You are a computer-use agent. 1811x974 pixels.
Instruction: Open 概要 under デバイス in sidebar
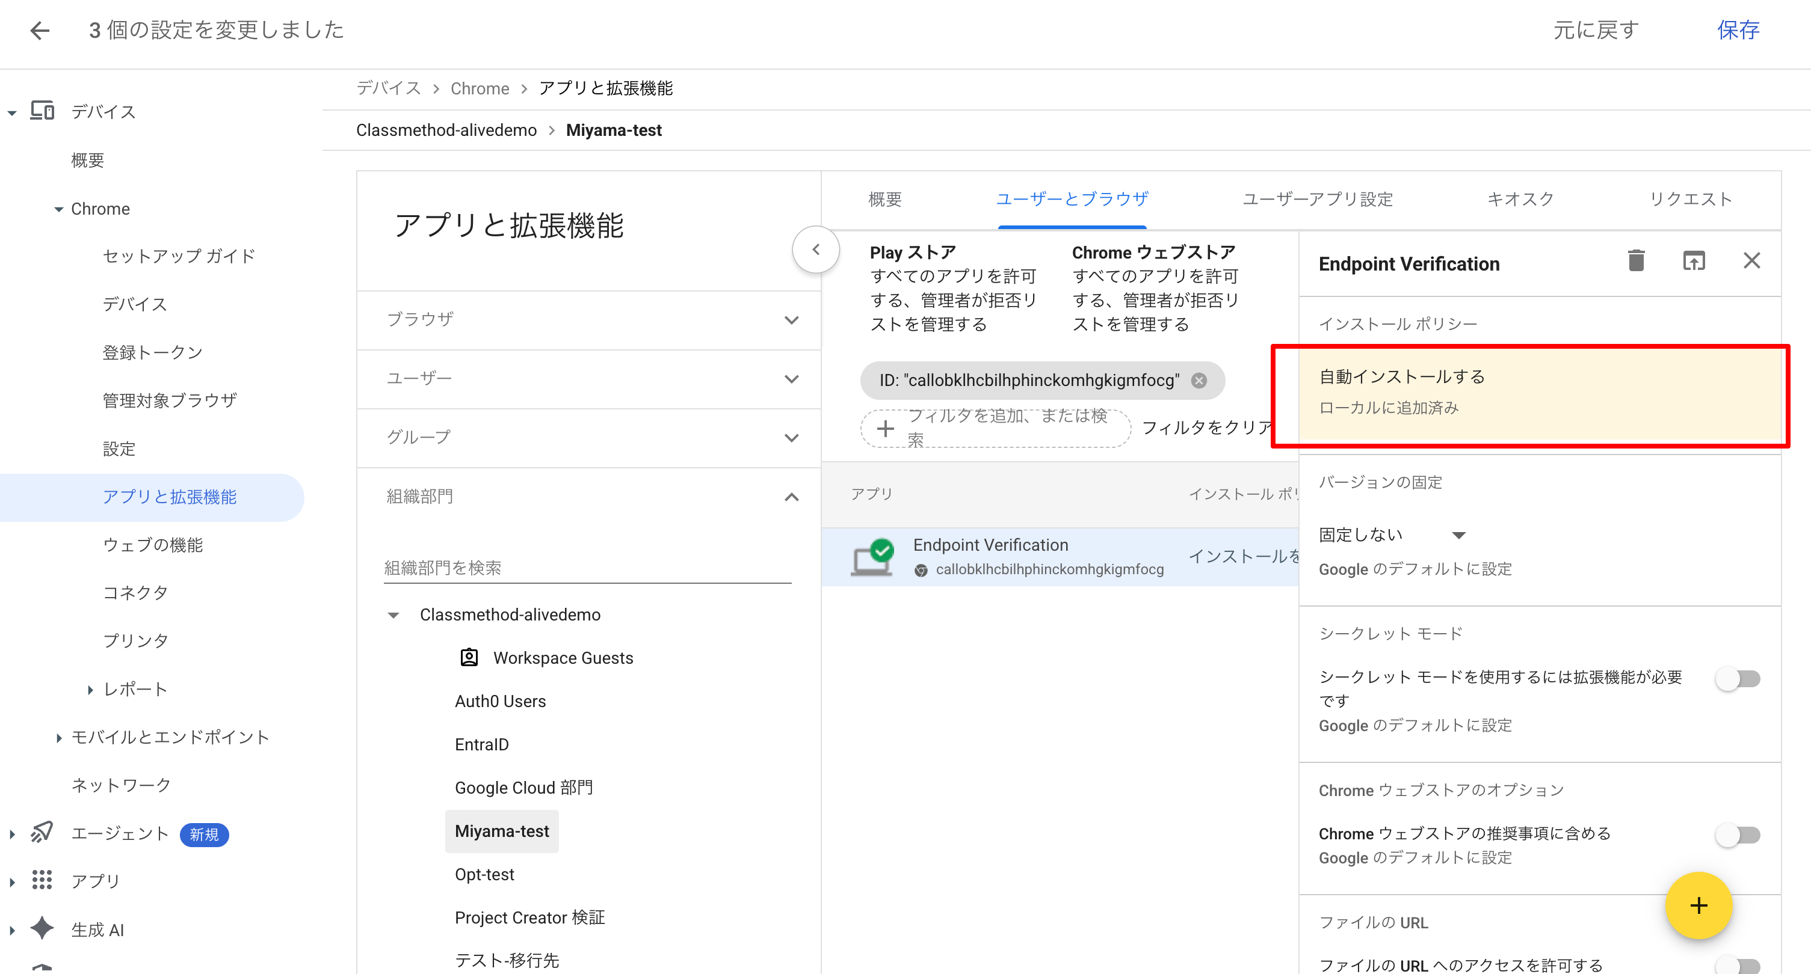tap(87, 160)
